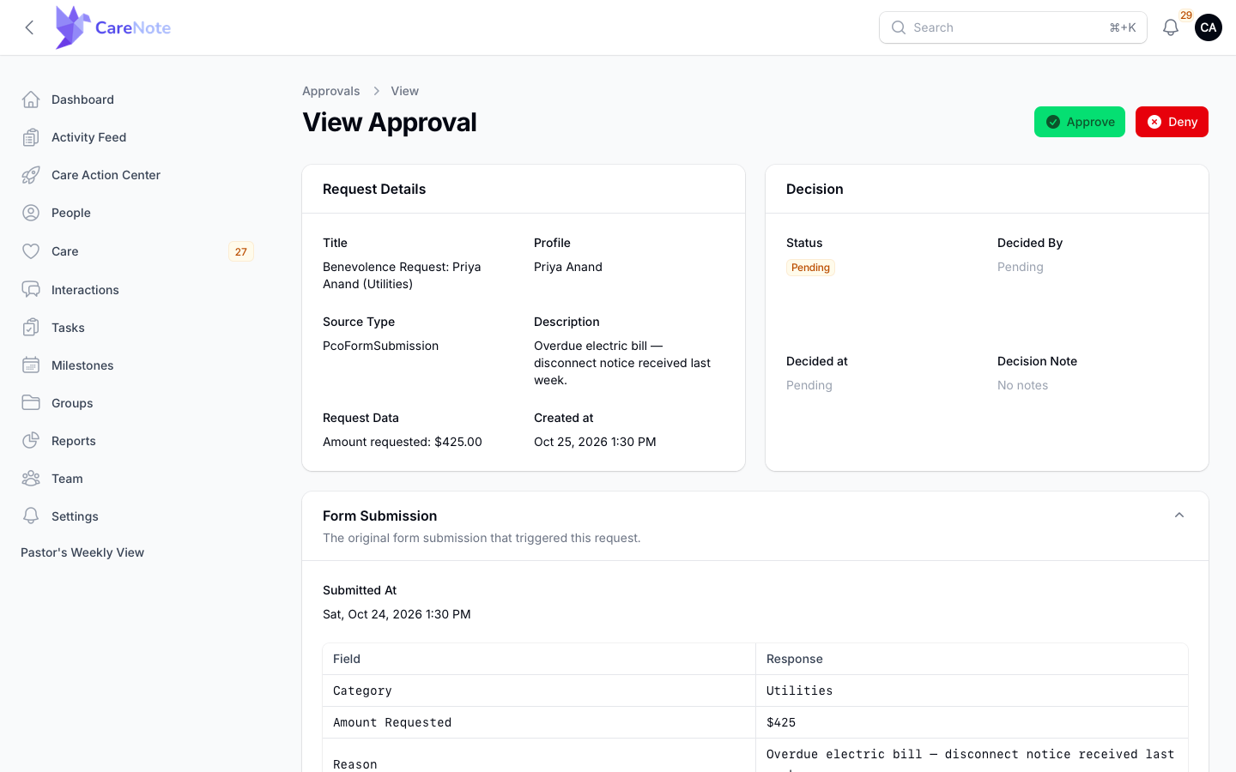1236x772 pixels.
Task: Approve the benevolence request
Action: pyautogui.click(x=1080, y=122)
